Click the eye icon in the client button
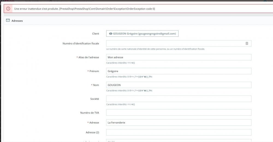The height and width of the screenshot is (142, 273). pos(111,34)
